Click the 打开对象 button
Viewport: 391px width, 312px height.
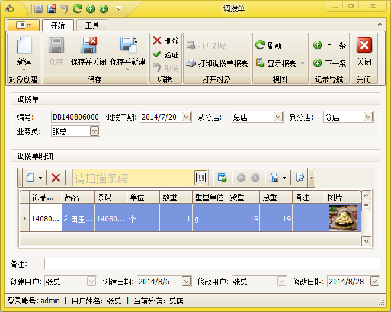(x=207, y=46)
